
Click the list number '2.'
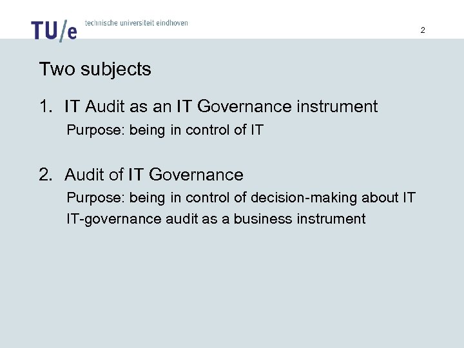(46, 175)
